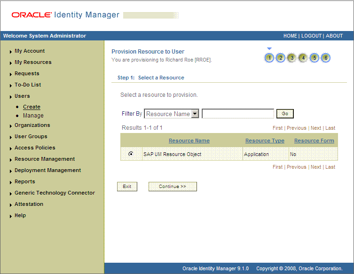Click wizard step 6 circle
354x274 pixels.
tap(326, 58)
